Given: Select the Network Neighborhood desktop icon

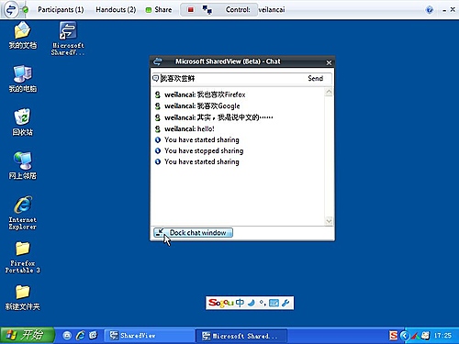Looking at the screenshot, I should coord(22,165).
